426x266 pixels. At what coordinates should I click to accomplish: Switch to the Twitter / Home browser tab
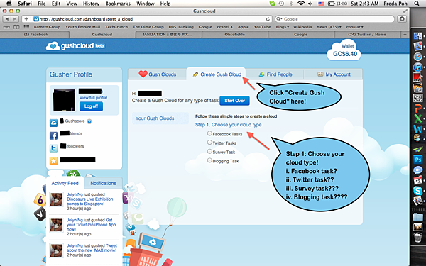coord(367,35)
